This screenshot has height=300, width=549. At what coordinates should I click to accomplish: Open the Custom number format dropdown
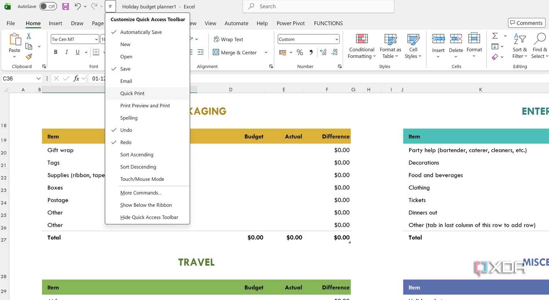pos(337,39)
